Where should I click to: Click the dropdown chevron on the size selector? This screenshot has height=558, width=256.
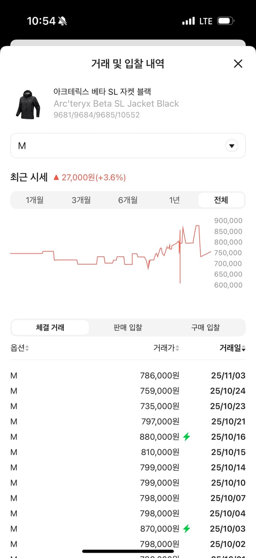pos(232,145)
